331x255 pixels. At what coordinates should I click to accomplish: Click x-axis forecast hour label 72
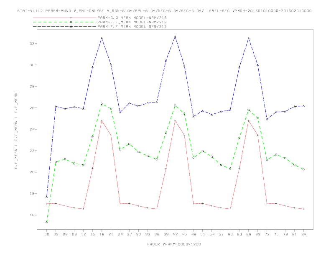[x=267, y=234]
